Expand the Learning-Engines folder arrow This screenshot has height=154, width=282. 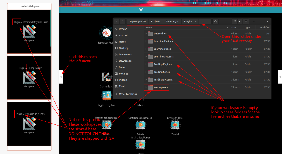(146, 41)
